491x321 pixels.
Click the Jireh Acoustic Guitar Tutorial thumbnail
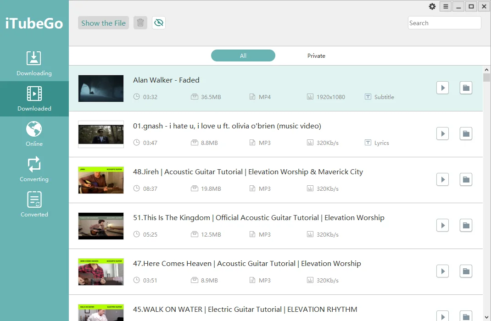pyautogui.click(x=101, y=180)
